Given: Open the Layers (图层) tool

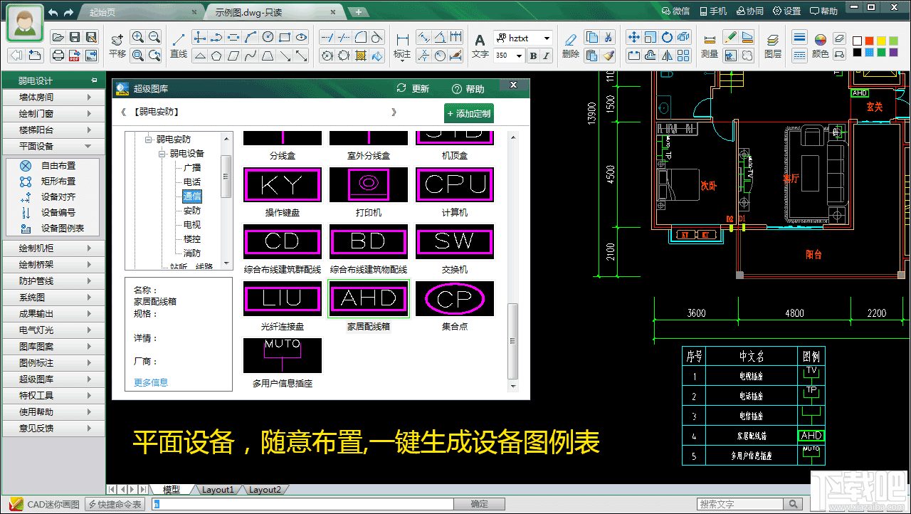Looking at the screenshot, I should [x=773, y=46].
